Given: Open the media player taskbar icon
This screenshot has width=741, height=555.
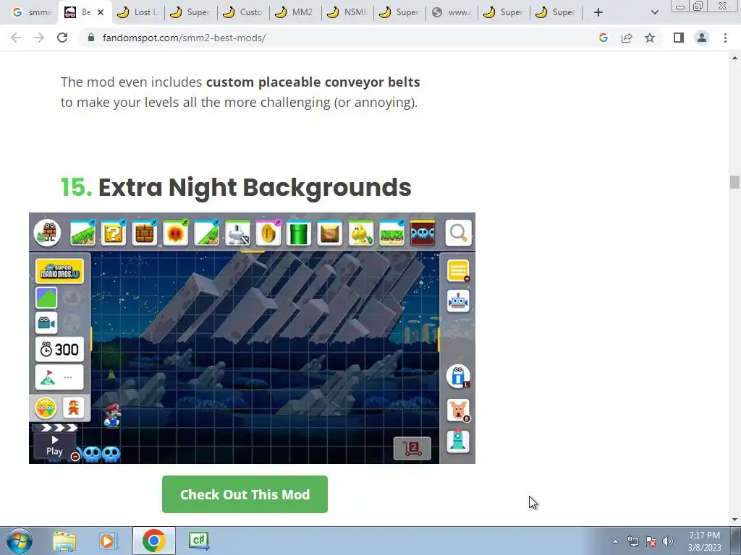Looking at the screenshot, I should 108,541.
